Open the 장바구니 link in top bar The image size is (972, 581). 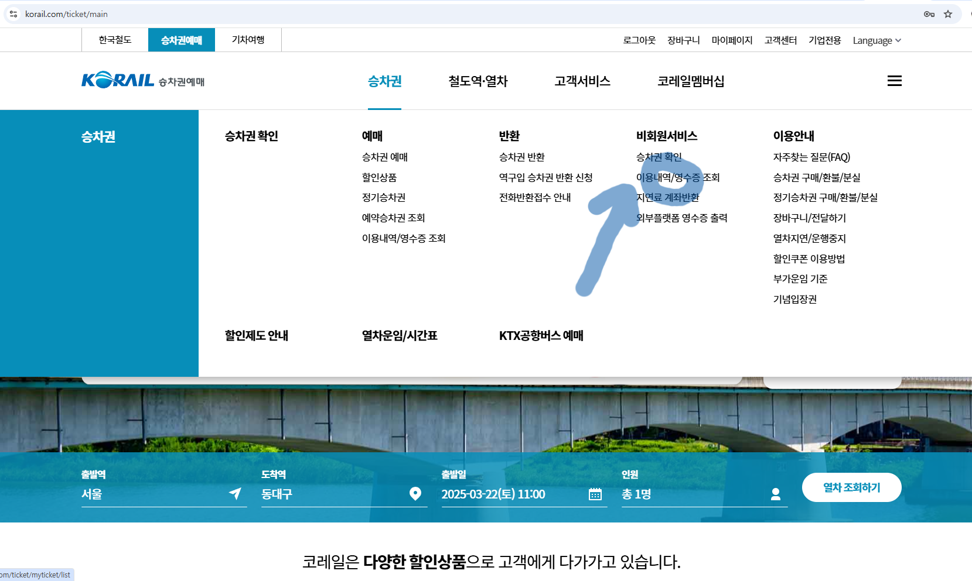tap(684, 40)
